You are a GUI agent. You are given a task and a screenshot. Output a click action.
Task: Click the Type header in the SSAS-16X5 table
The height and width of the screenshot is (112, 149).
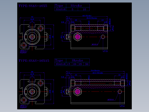[x=60, y=5]
